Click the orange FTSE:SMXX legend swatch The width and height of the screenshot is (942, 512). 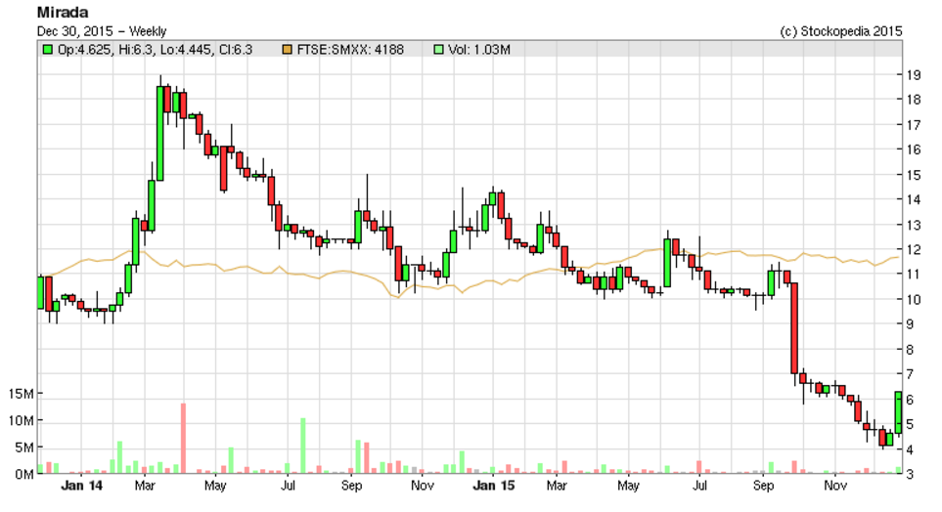click(x=288, y=50)
